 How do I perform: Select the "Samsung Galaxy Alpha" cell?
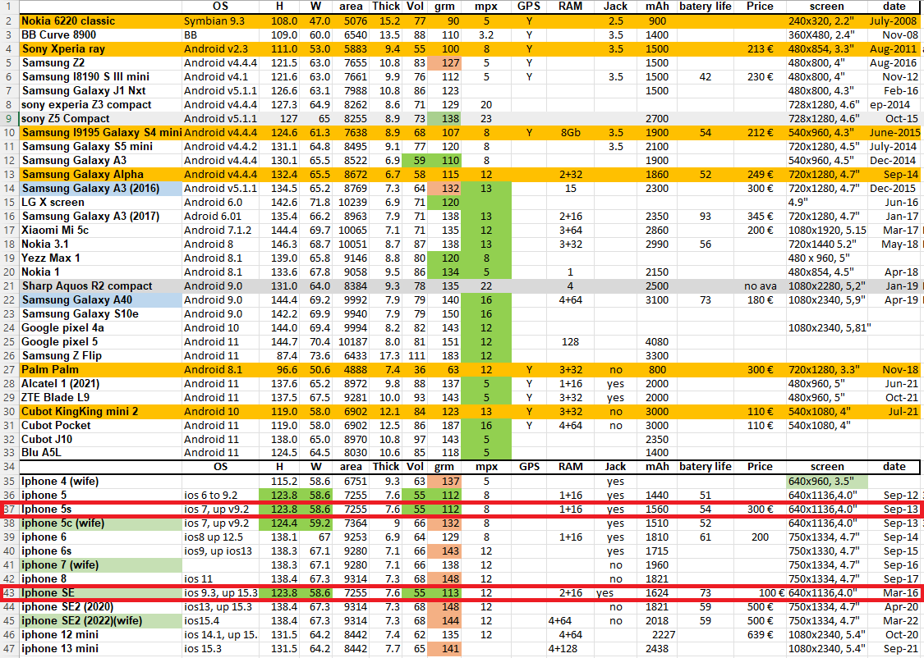coord(101,174)
